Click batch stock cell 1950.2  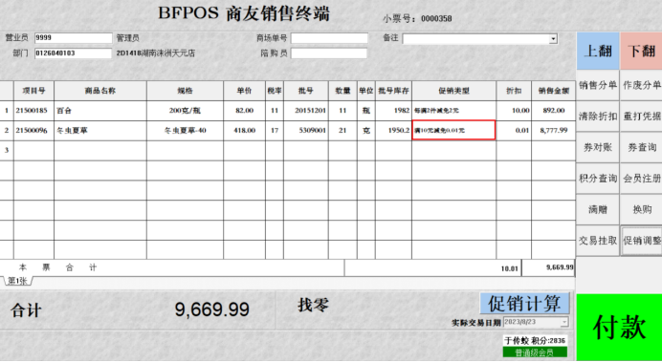(x=393, y=131)
